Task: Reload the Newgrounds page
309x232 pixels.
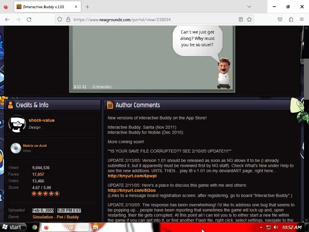Action: click(x=29, y=20)
